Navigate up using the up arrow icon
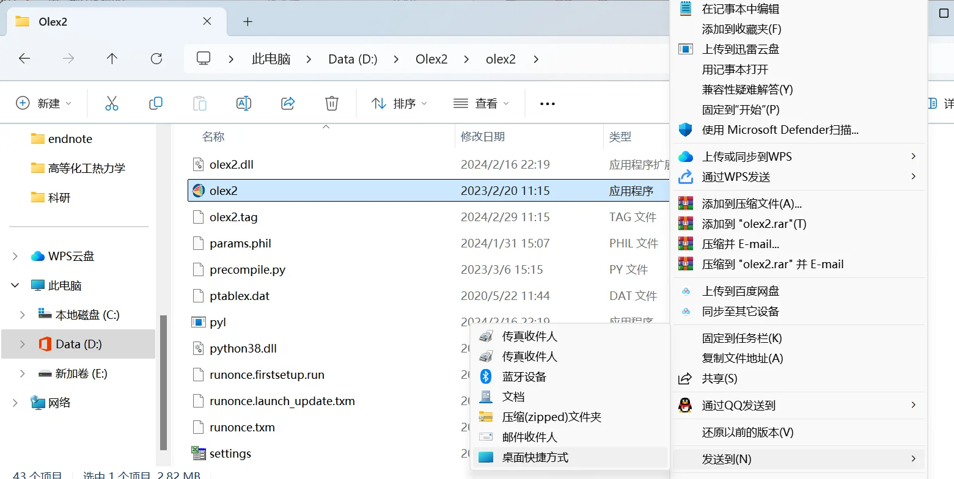The width and height of the screenshot is (954, 479). click(112, 59)
